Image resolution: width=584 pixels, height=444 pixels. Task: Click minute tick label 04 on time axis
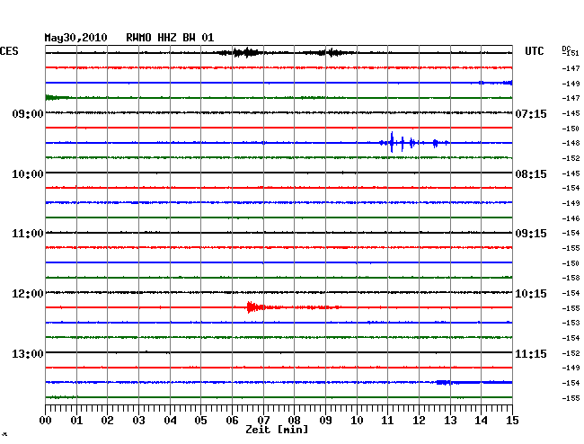click(x=170, y=421)
